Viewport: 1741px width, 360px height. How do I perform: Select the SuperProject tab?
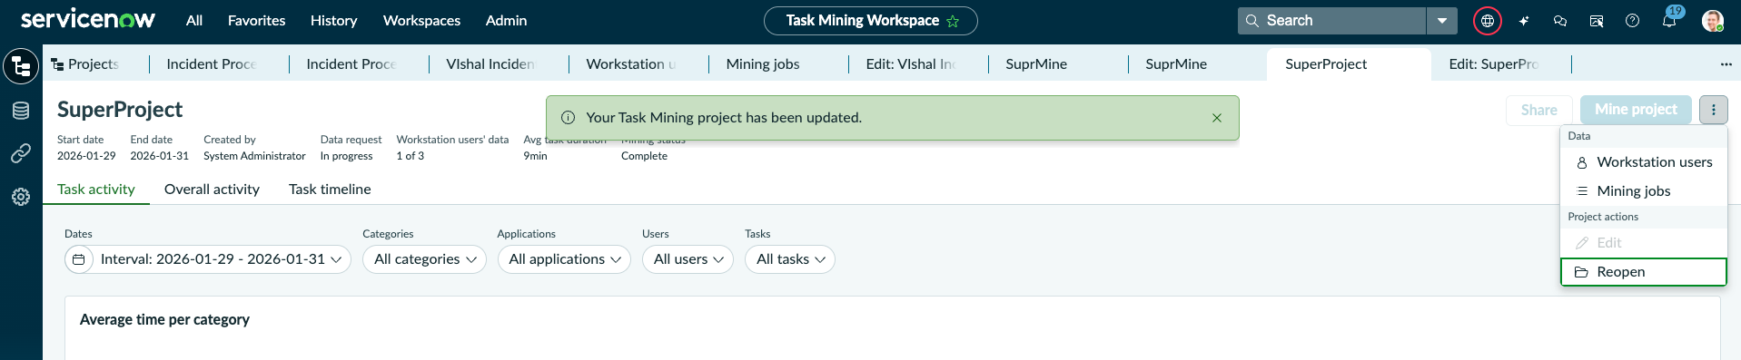point(1348,63)
